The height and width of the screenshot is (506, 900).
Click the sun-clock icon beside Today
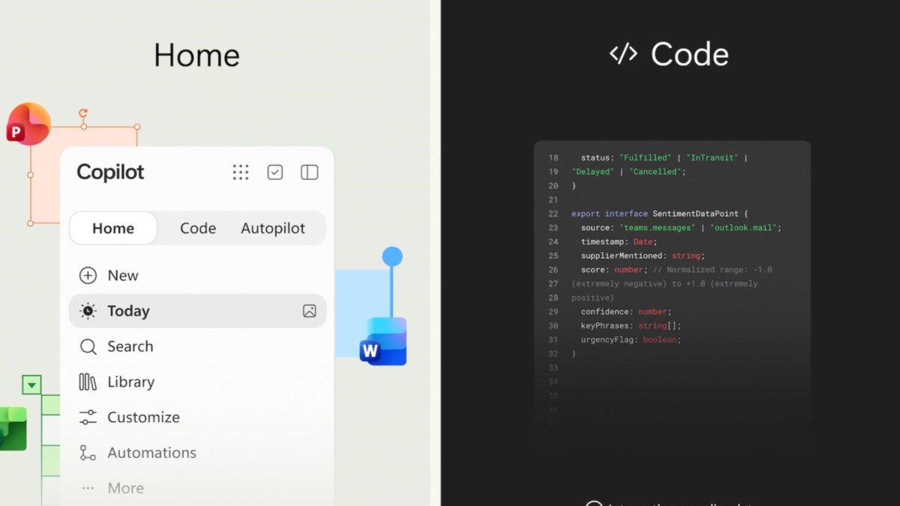click(x=88, y=311)
